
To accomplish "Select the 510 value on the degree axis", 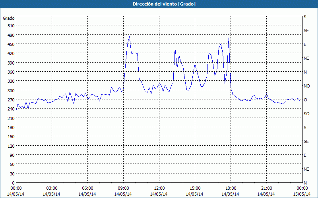I will pos(11,26).
